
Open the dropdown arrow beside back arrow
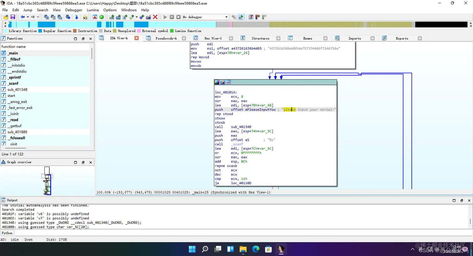[x=28, y=17]
